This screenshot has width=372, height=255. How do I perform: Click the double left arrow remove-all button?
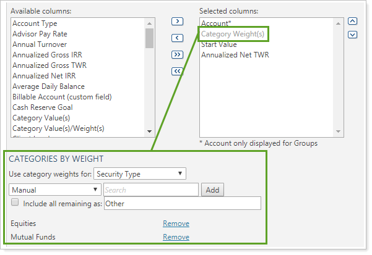[177, 71]
